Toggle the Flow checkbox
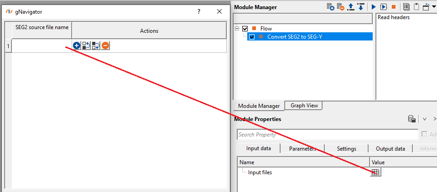 [245, 29]
